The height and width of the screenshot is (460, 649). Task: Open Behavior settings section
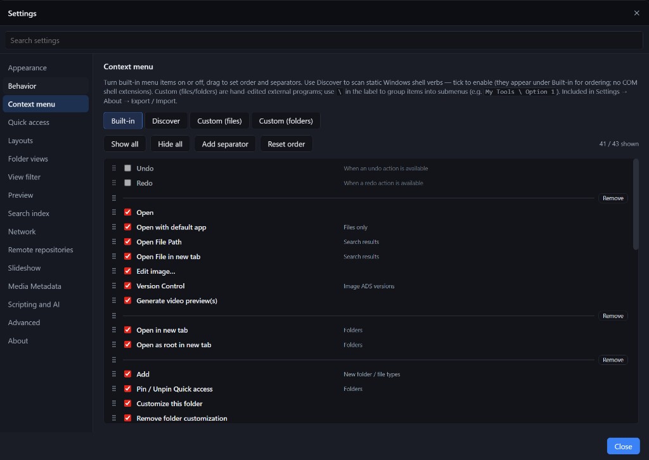tap(46, 86)
